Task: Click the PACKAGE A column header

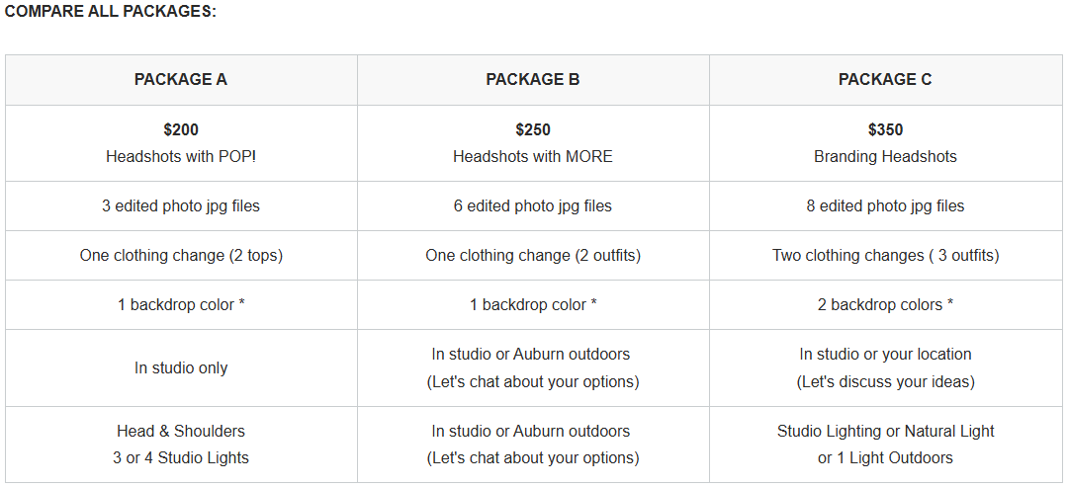Action: (x=181, y=79)
